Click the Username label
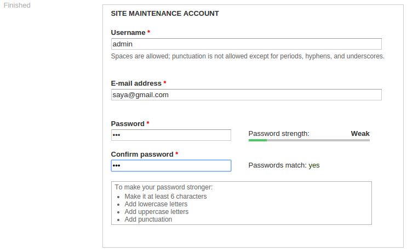The width and height of the screenshot is (407, 250). pos(128,33)
